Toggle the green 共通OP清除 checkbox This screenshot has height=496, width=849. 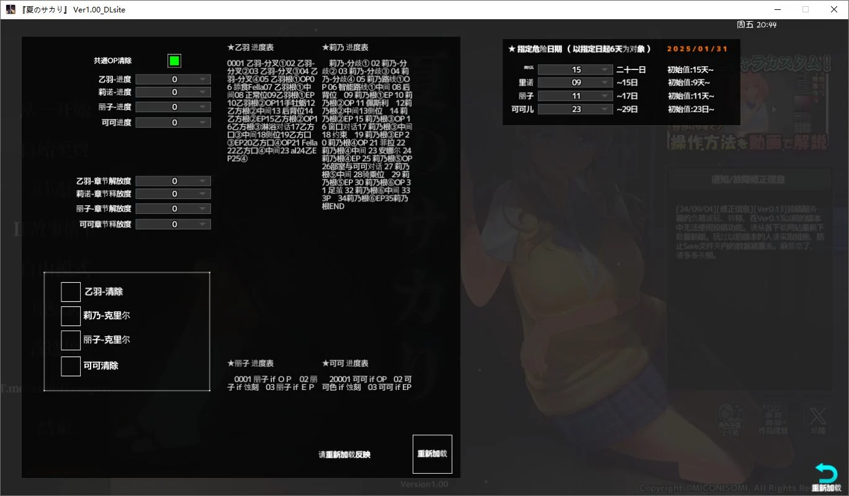174,60
